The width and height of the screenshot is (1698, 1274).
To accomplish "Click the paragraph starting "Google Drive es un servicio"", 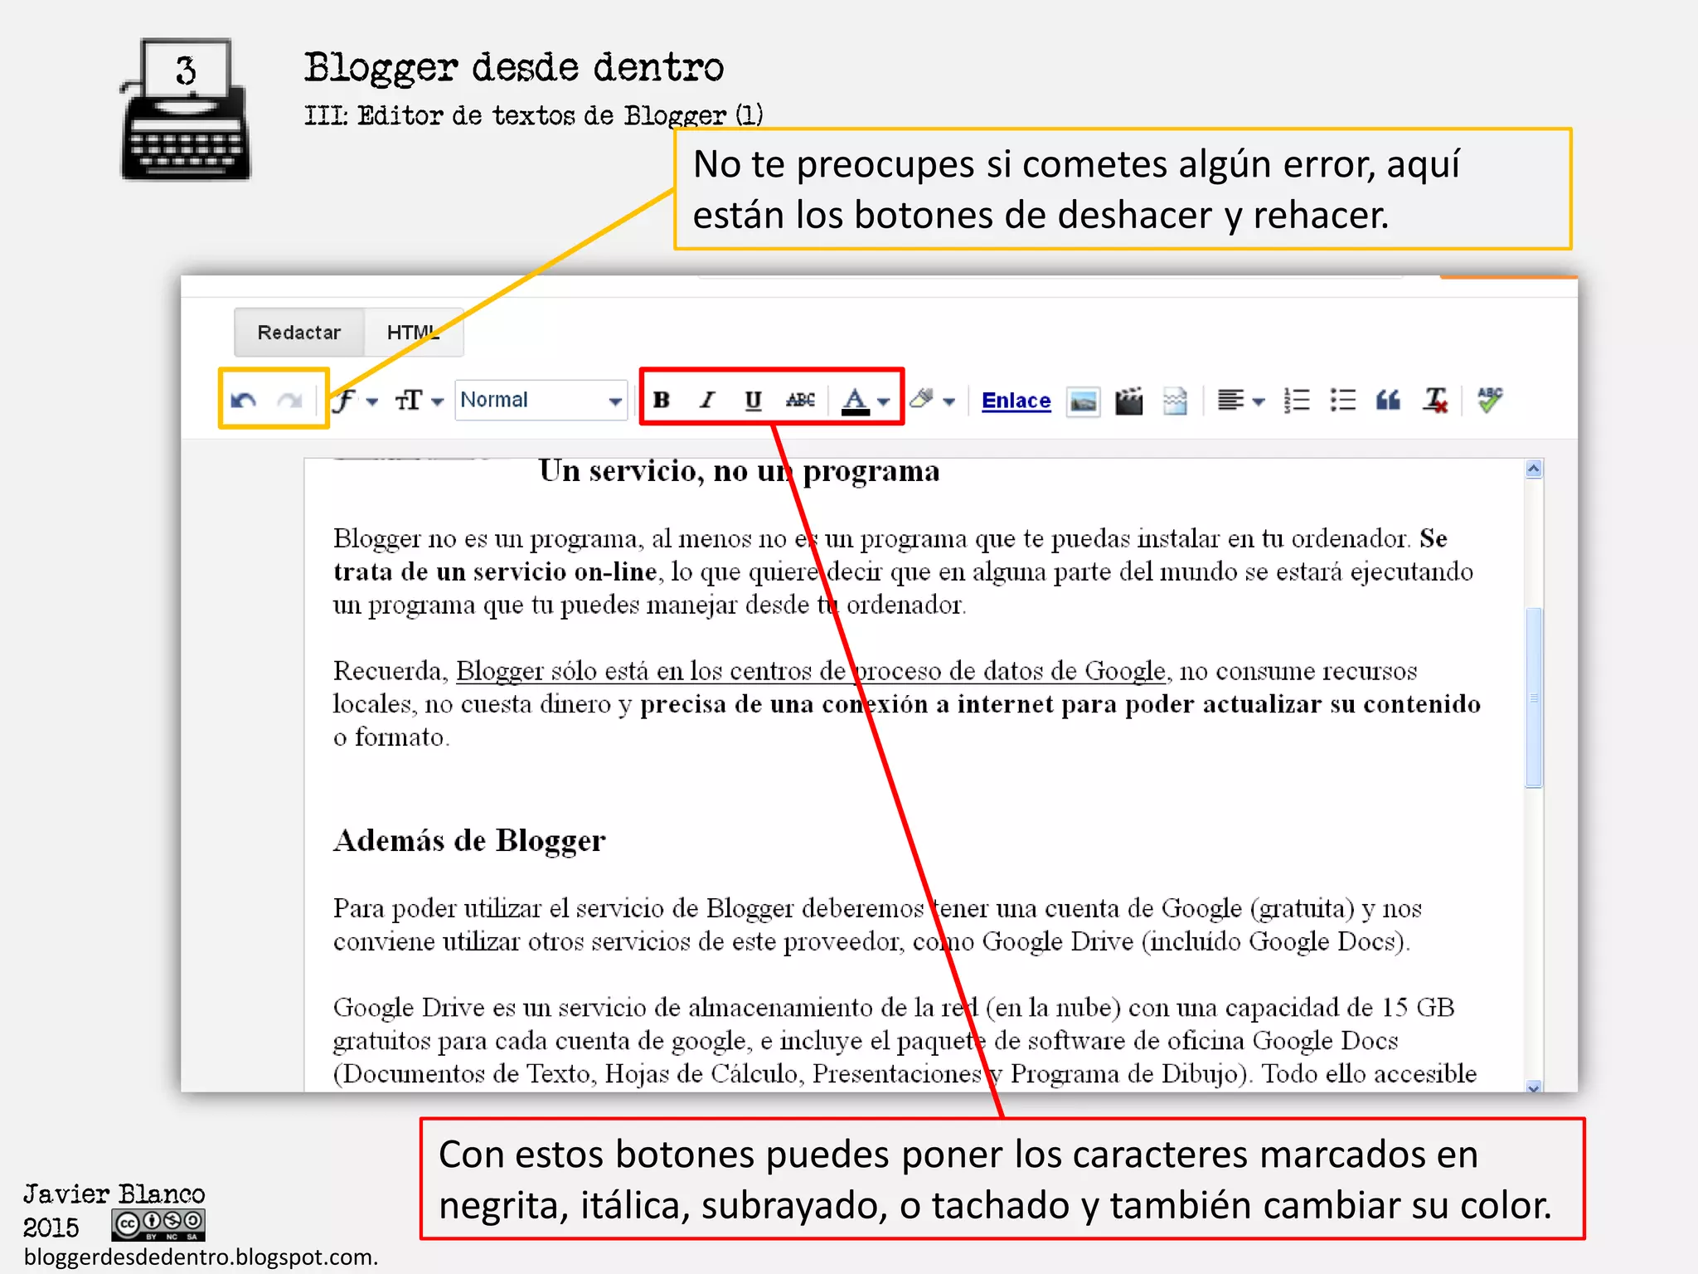I will (905, 1040).
